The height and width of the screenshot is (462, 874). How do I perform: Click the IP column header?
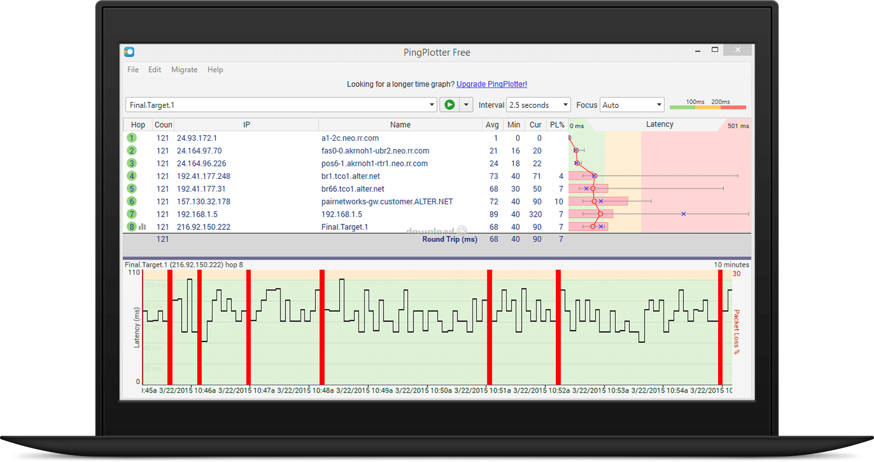[246, 125]
